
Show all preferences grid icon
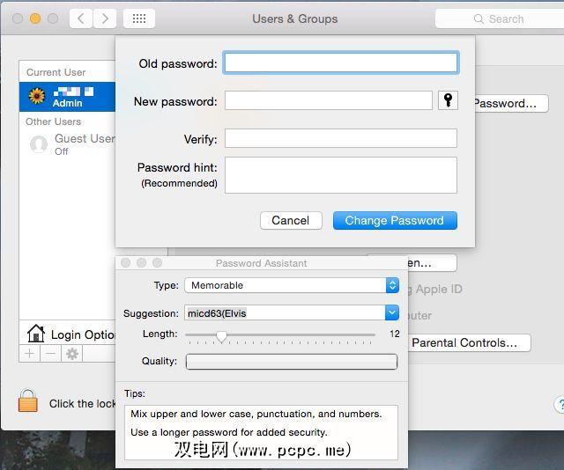tap(139, 18)
